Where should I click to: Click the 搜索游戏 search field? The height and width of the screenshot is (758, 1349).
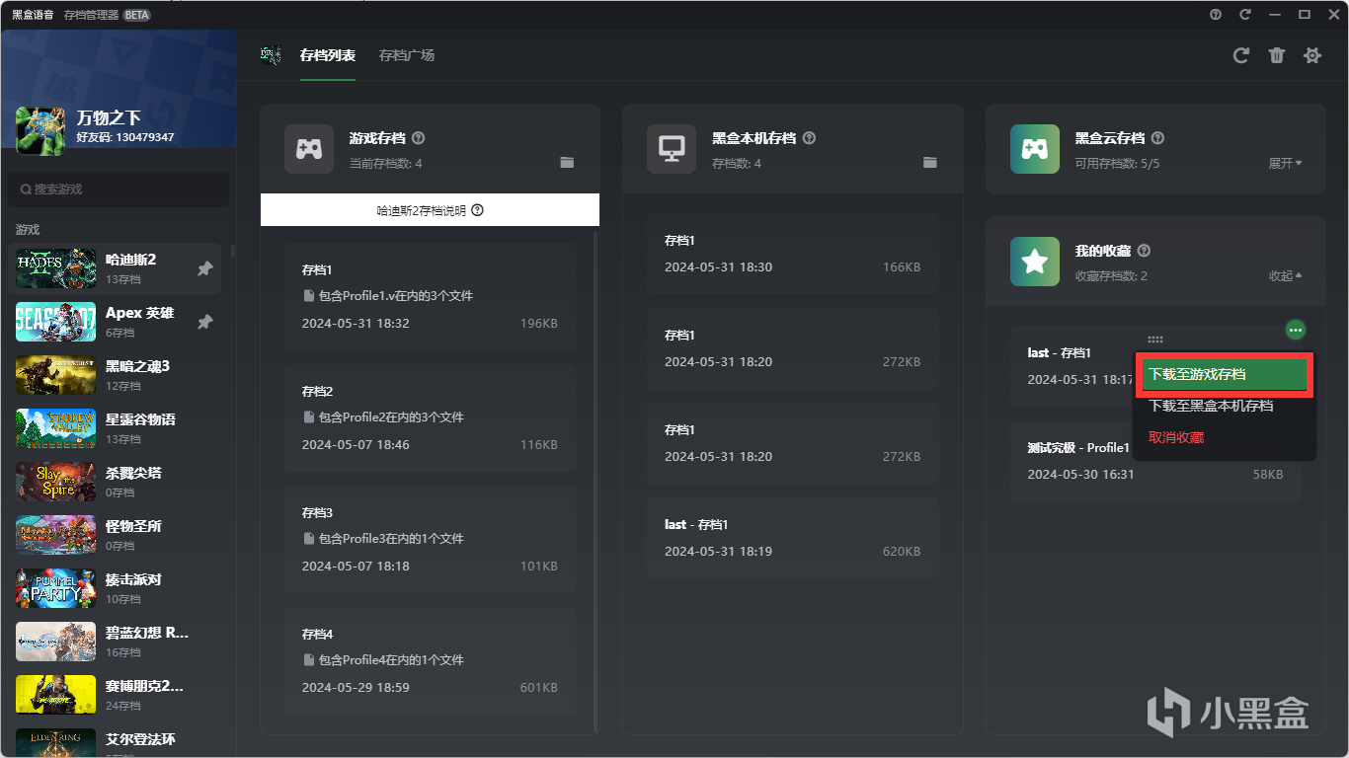[x=119, y=189]
